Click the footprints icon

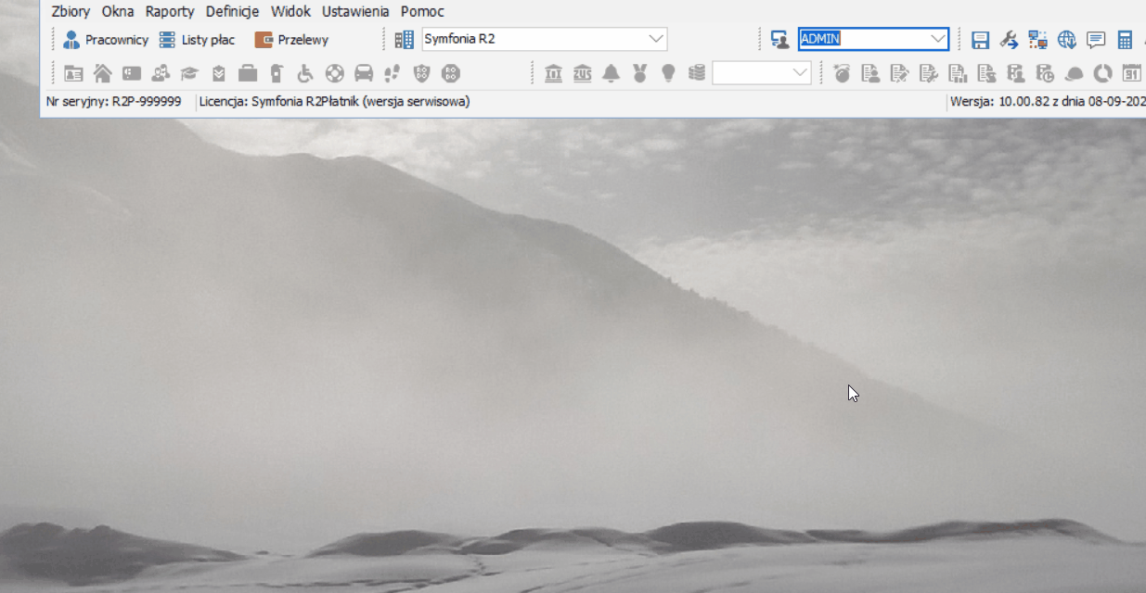(393, 73)
